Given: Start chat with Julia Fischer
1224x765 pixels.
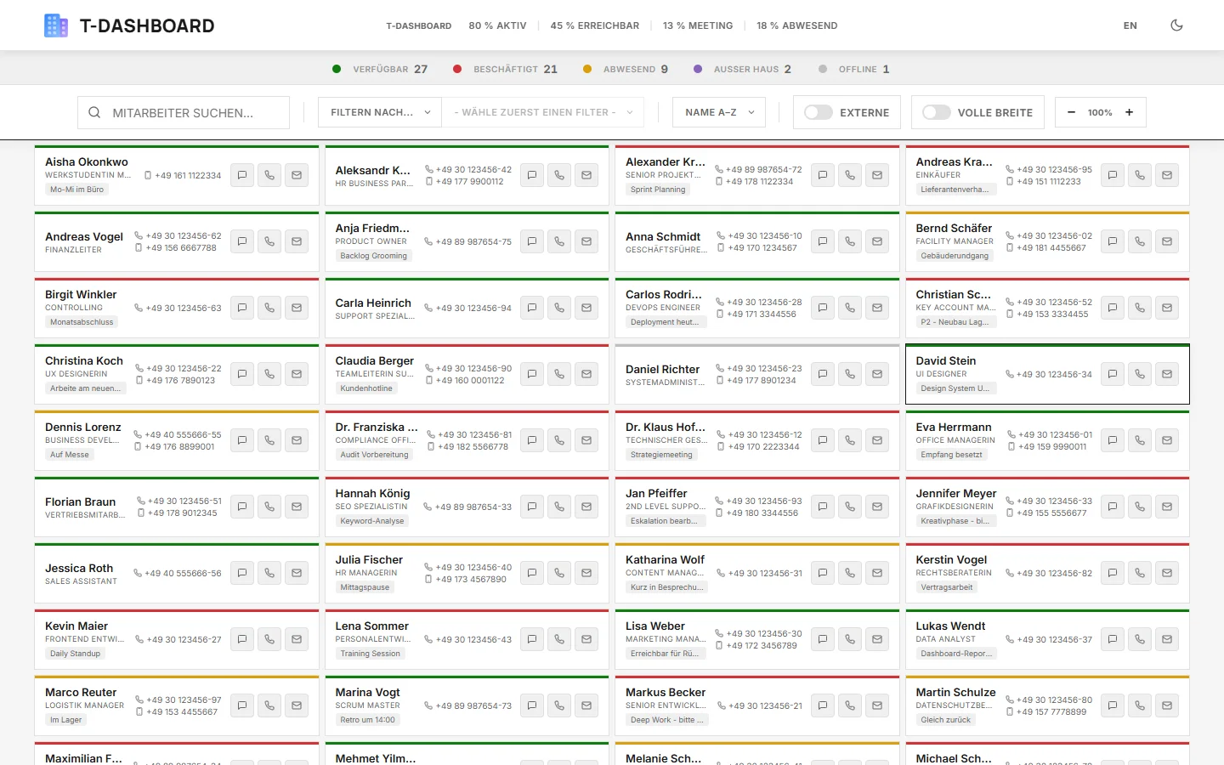Looking at the screenshot, I should (x=532, y=573).
